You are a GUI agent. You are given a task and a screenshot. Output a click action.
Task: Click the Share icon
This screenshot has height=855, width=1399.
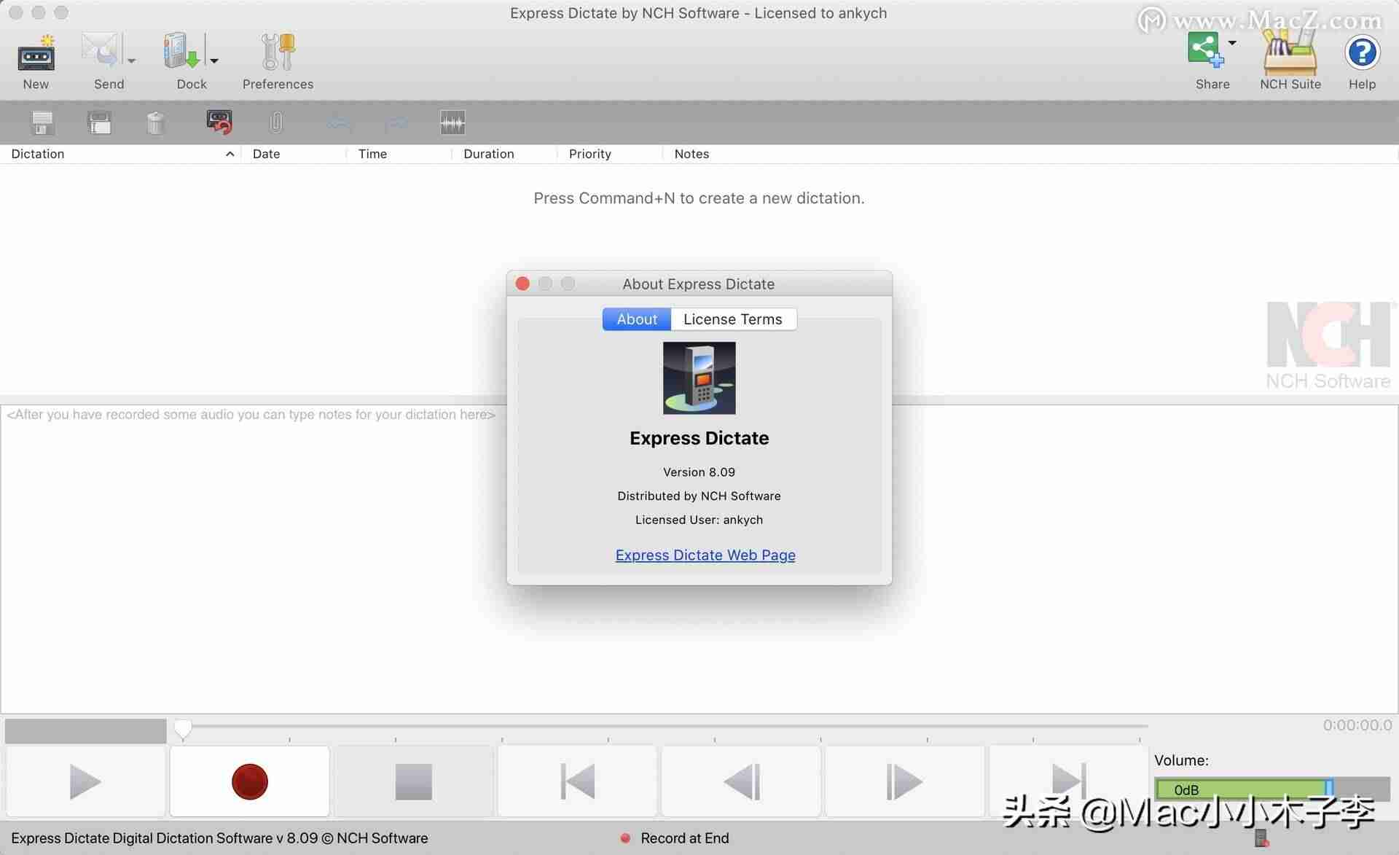pos(1204,51)
